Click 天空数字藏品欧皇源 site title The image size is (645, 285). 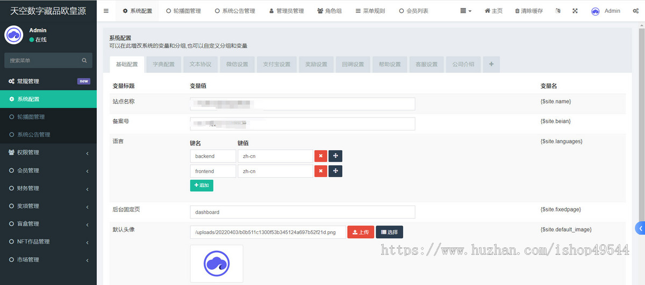[x=48, y=11]
